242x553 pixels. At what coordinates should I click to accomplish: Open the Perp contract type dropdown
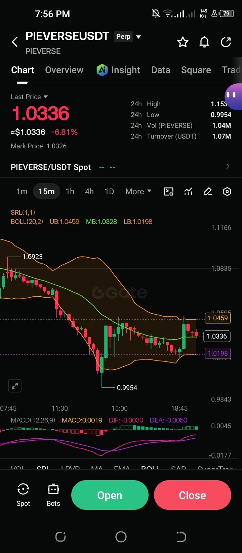127,36
